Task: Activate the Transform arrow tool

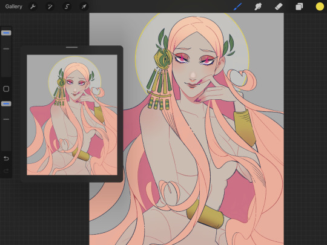Action: point(84,7)
